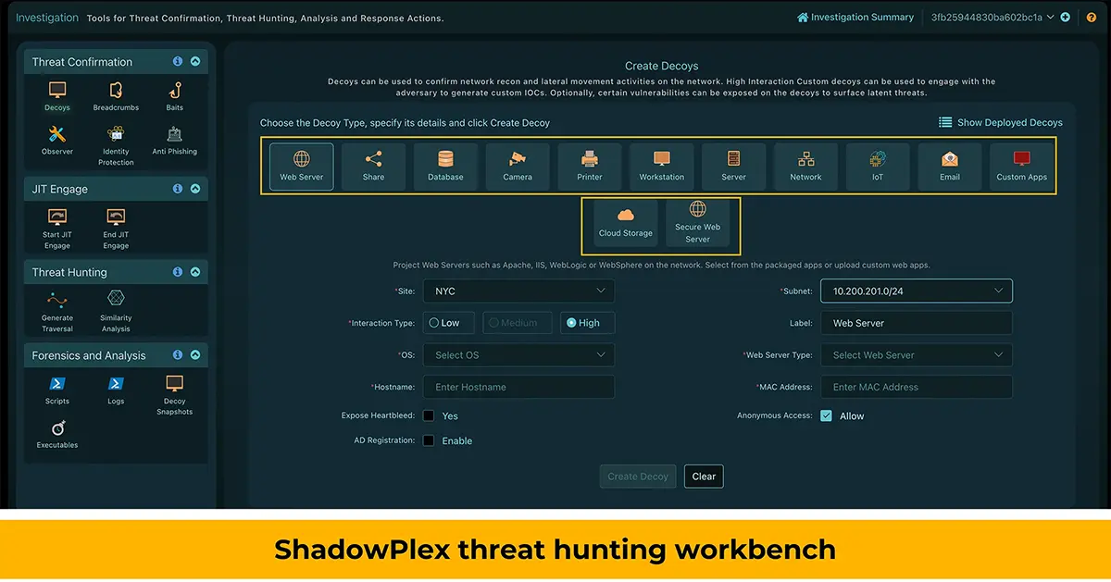
Task: Open the Anti Phishing tool
Action: tap(174, 140)
